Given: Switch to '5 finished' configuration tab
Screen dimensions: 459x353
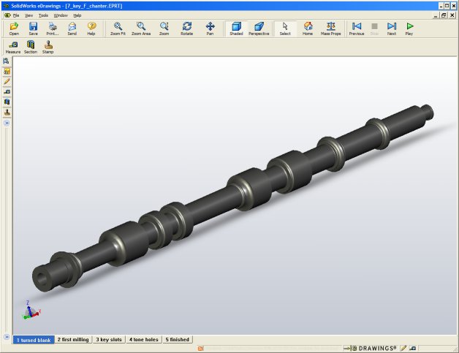Looking at the screenshot, I should pyautogui.click(x=178, y=340).
